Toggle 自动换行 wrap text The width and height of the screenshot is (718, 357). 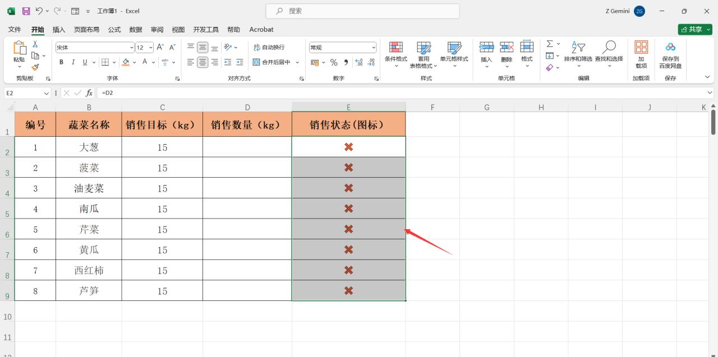269,47
